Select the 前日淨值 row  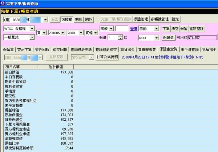[39, 72]
